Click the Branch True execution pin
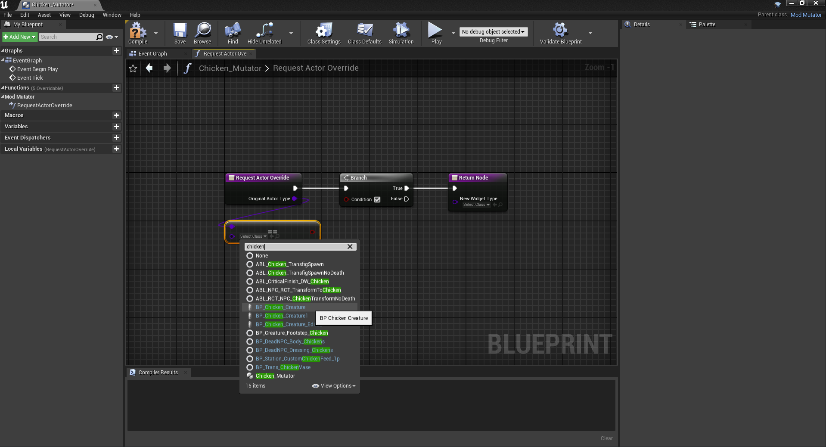Image resolution: width=826 pixels, height=447 pixels. pyautogui.click(x=407, y=188)
